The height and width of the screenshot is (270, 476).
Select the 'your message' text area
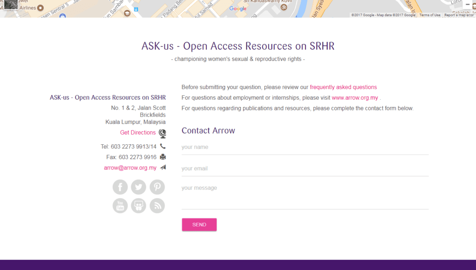pyautogui.click(x=304, y=195)
